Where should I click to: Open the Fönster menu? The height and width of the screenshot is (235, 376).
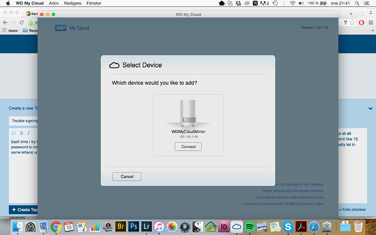pos(94,3)
